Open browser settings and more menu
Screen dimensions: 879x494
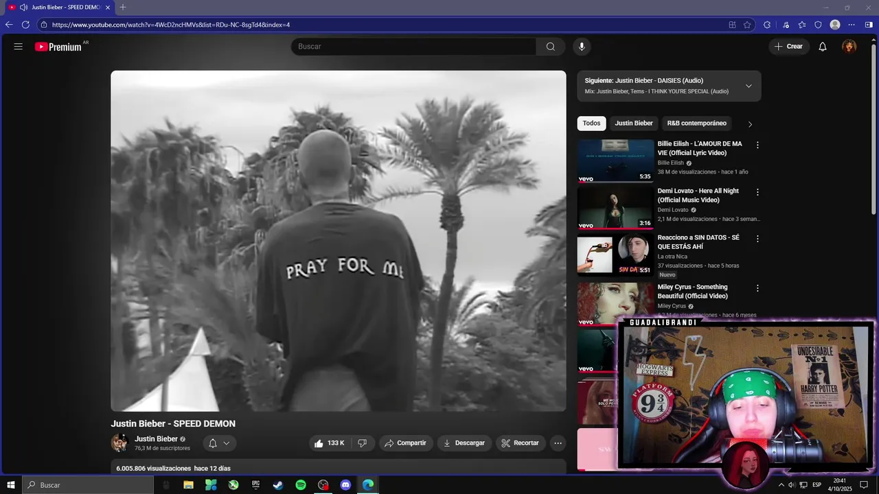pos(852,25)
